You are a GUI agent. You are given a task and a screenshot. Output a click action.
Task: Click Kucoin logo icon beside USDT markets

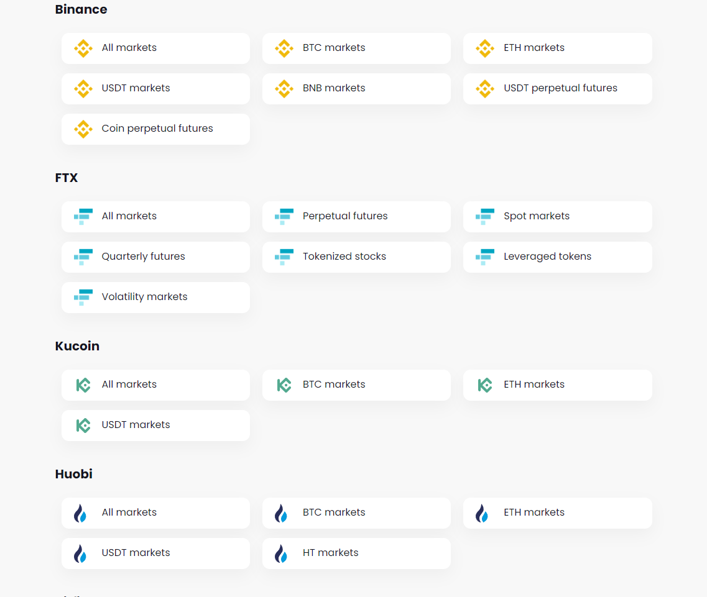[83, 426]
